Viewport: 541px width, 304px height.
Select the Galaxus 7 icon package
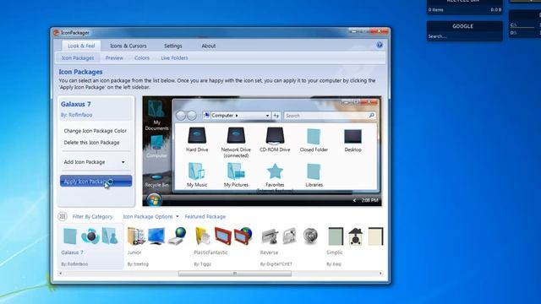(x=90, y=246)
